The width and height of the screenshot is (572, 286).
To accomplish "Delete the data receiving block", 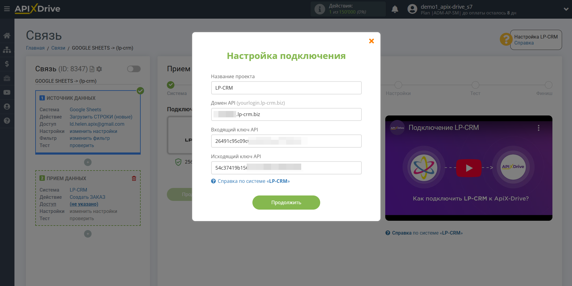I will (134, 178).
